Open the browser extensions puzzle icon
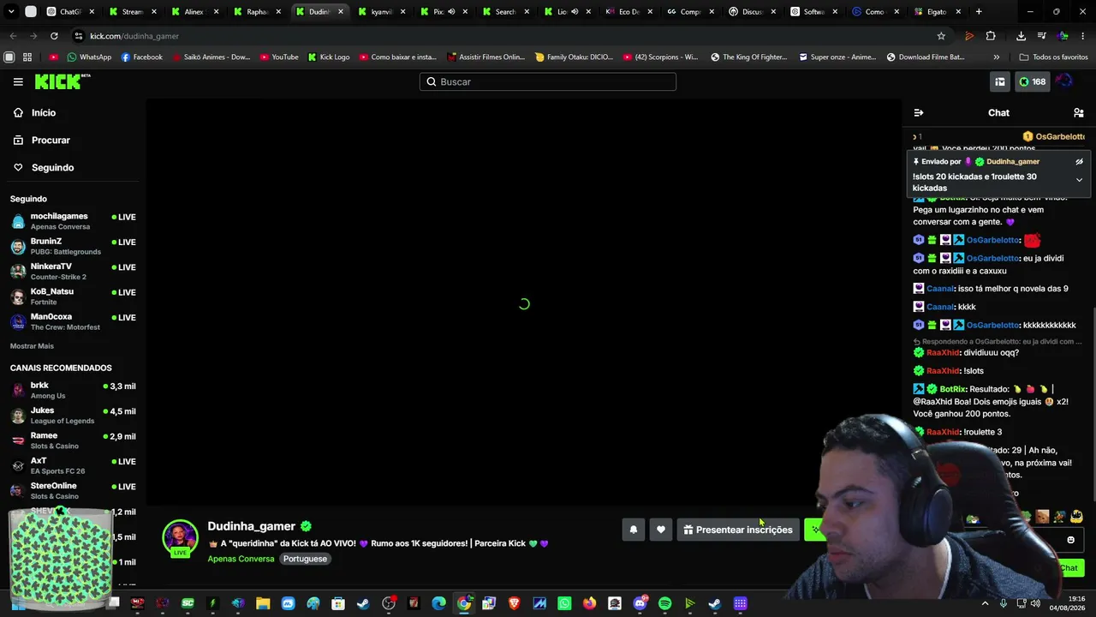Screen dimensions: 1096x617 click(991, 36)
